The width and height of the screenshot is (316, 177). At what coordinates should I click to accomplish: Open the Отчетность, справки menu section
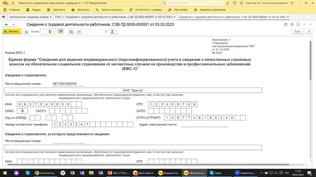tap(146, 10)
